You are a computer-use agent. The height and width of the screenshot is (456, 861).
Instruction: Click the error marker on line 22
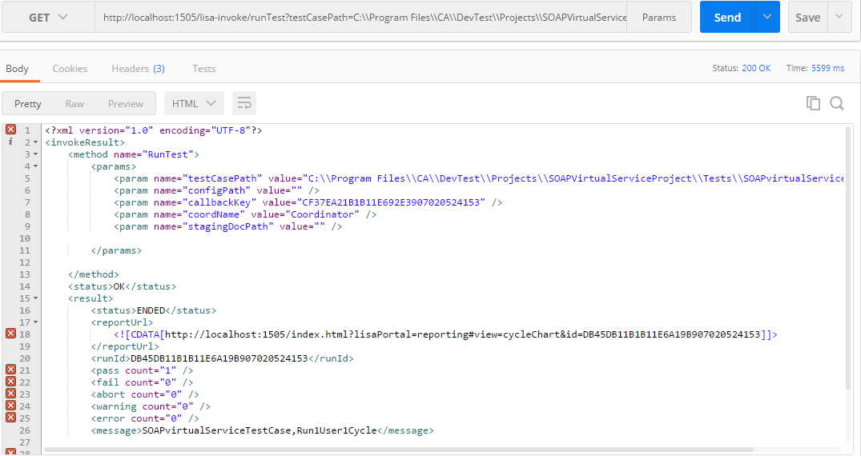coord(11,382)
